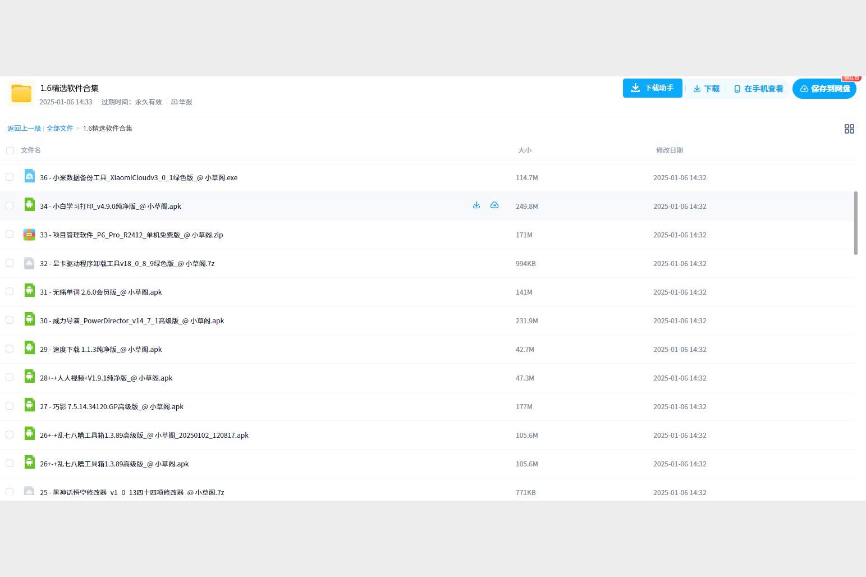The image size is (866, 577).
Task: Open file 30 - 威力导演_PowerDirector apk
Action: pyautogui.click(x=132, y=320)
